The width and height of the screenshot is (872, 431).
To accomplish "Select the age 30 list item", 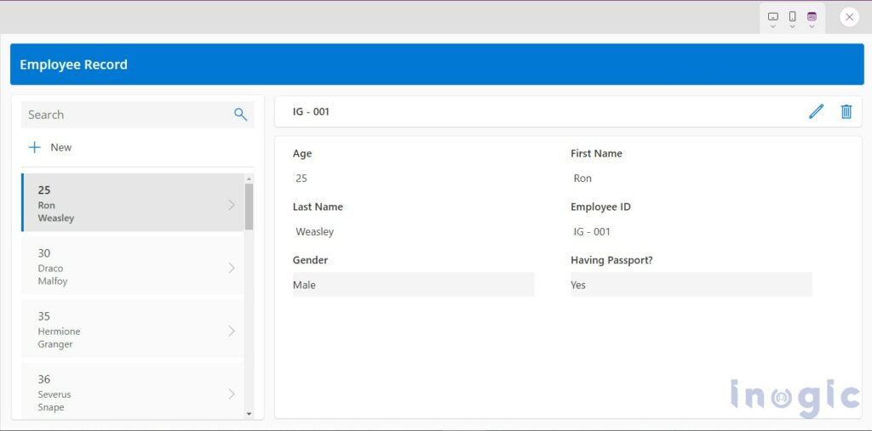I will [x=128, y=267].
